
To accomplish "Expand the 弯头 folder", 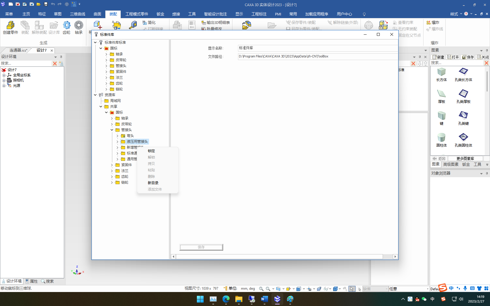I will (117, 136).
